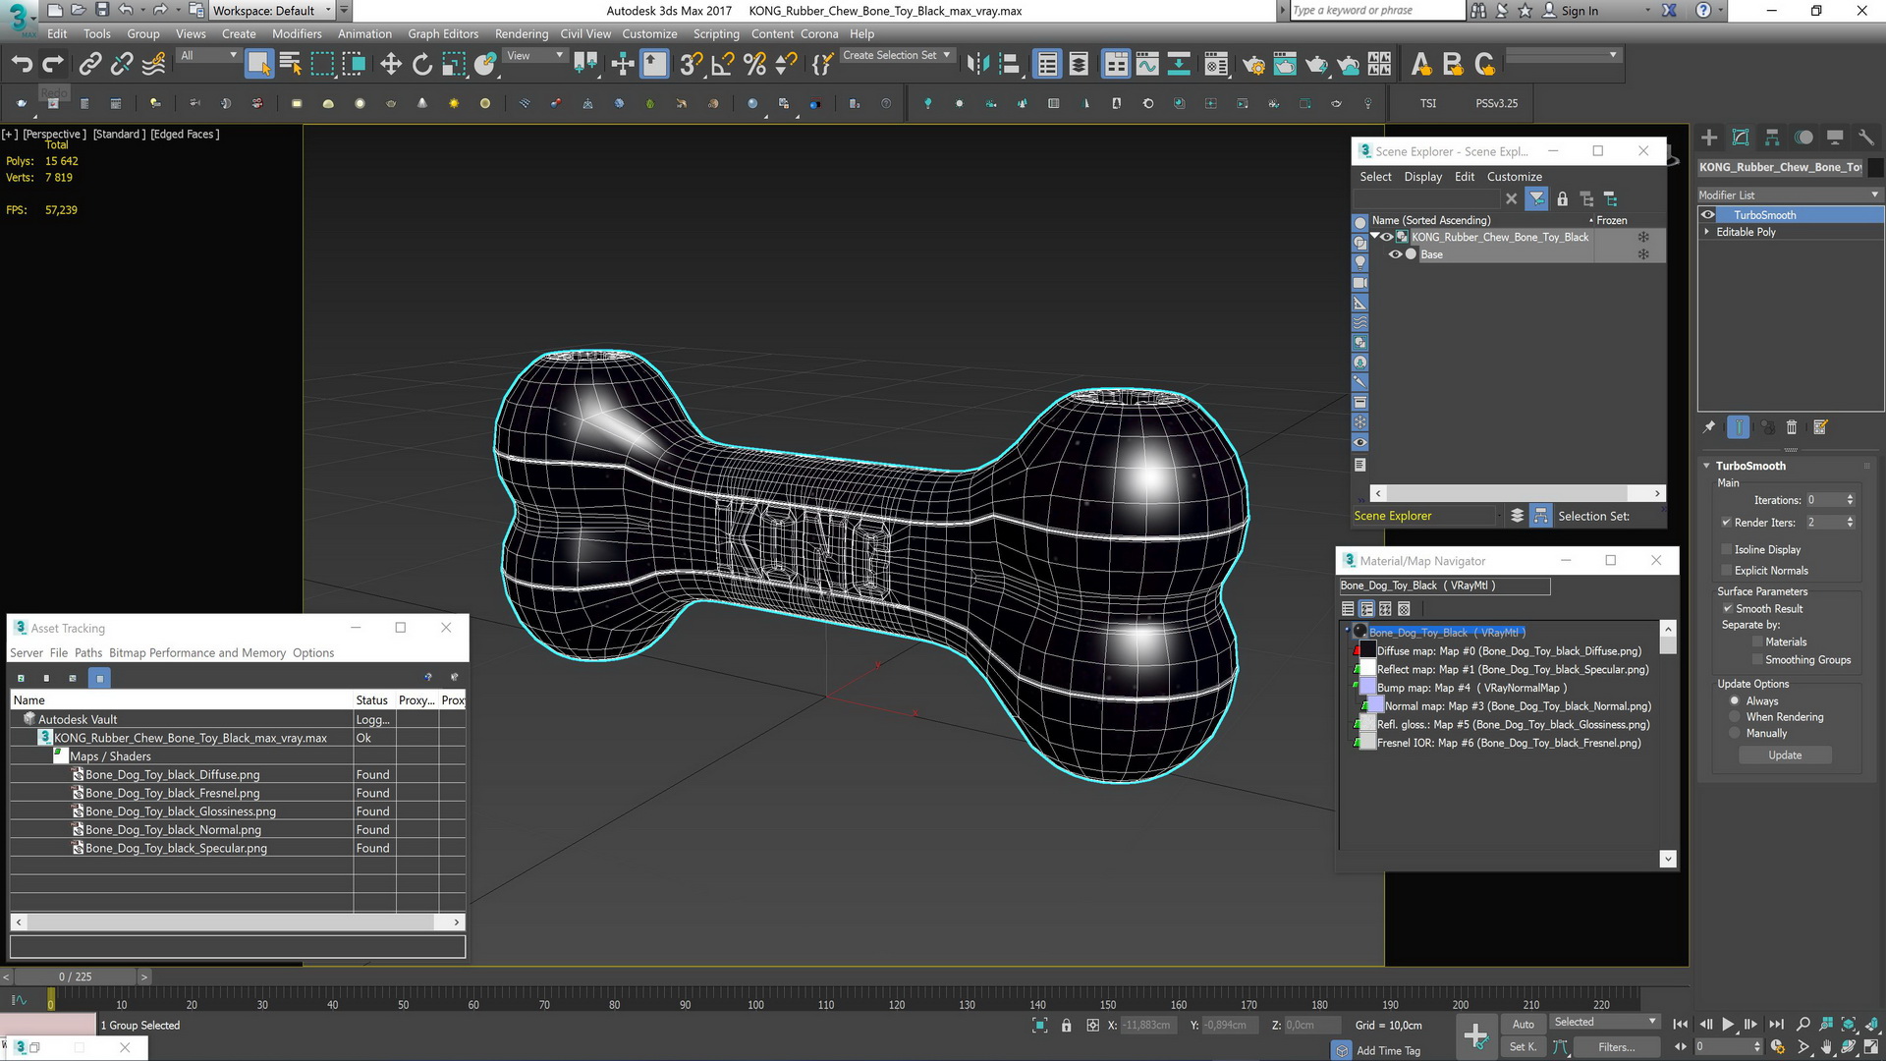
Task: Click the Auto key button
Action: click(x=1523, y=1024)
